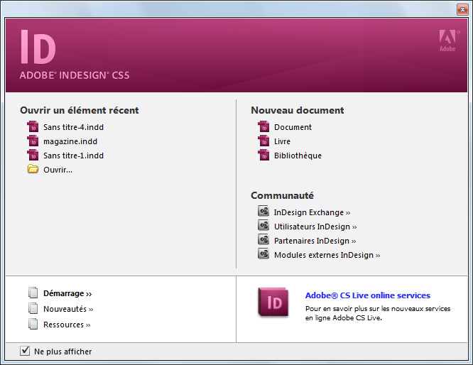Open recent file magazine.indd

click(70, 141)
